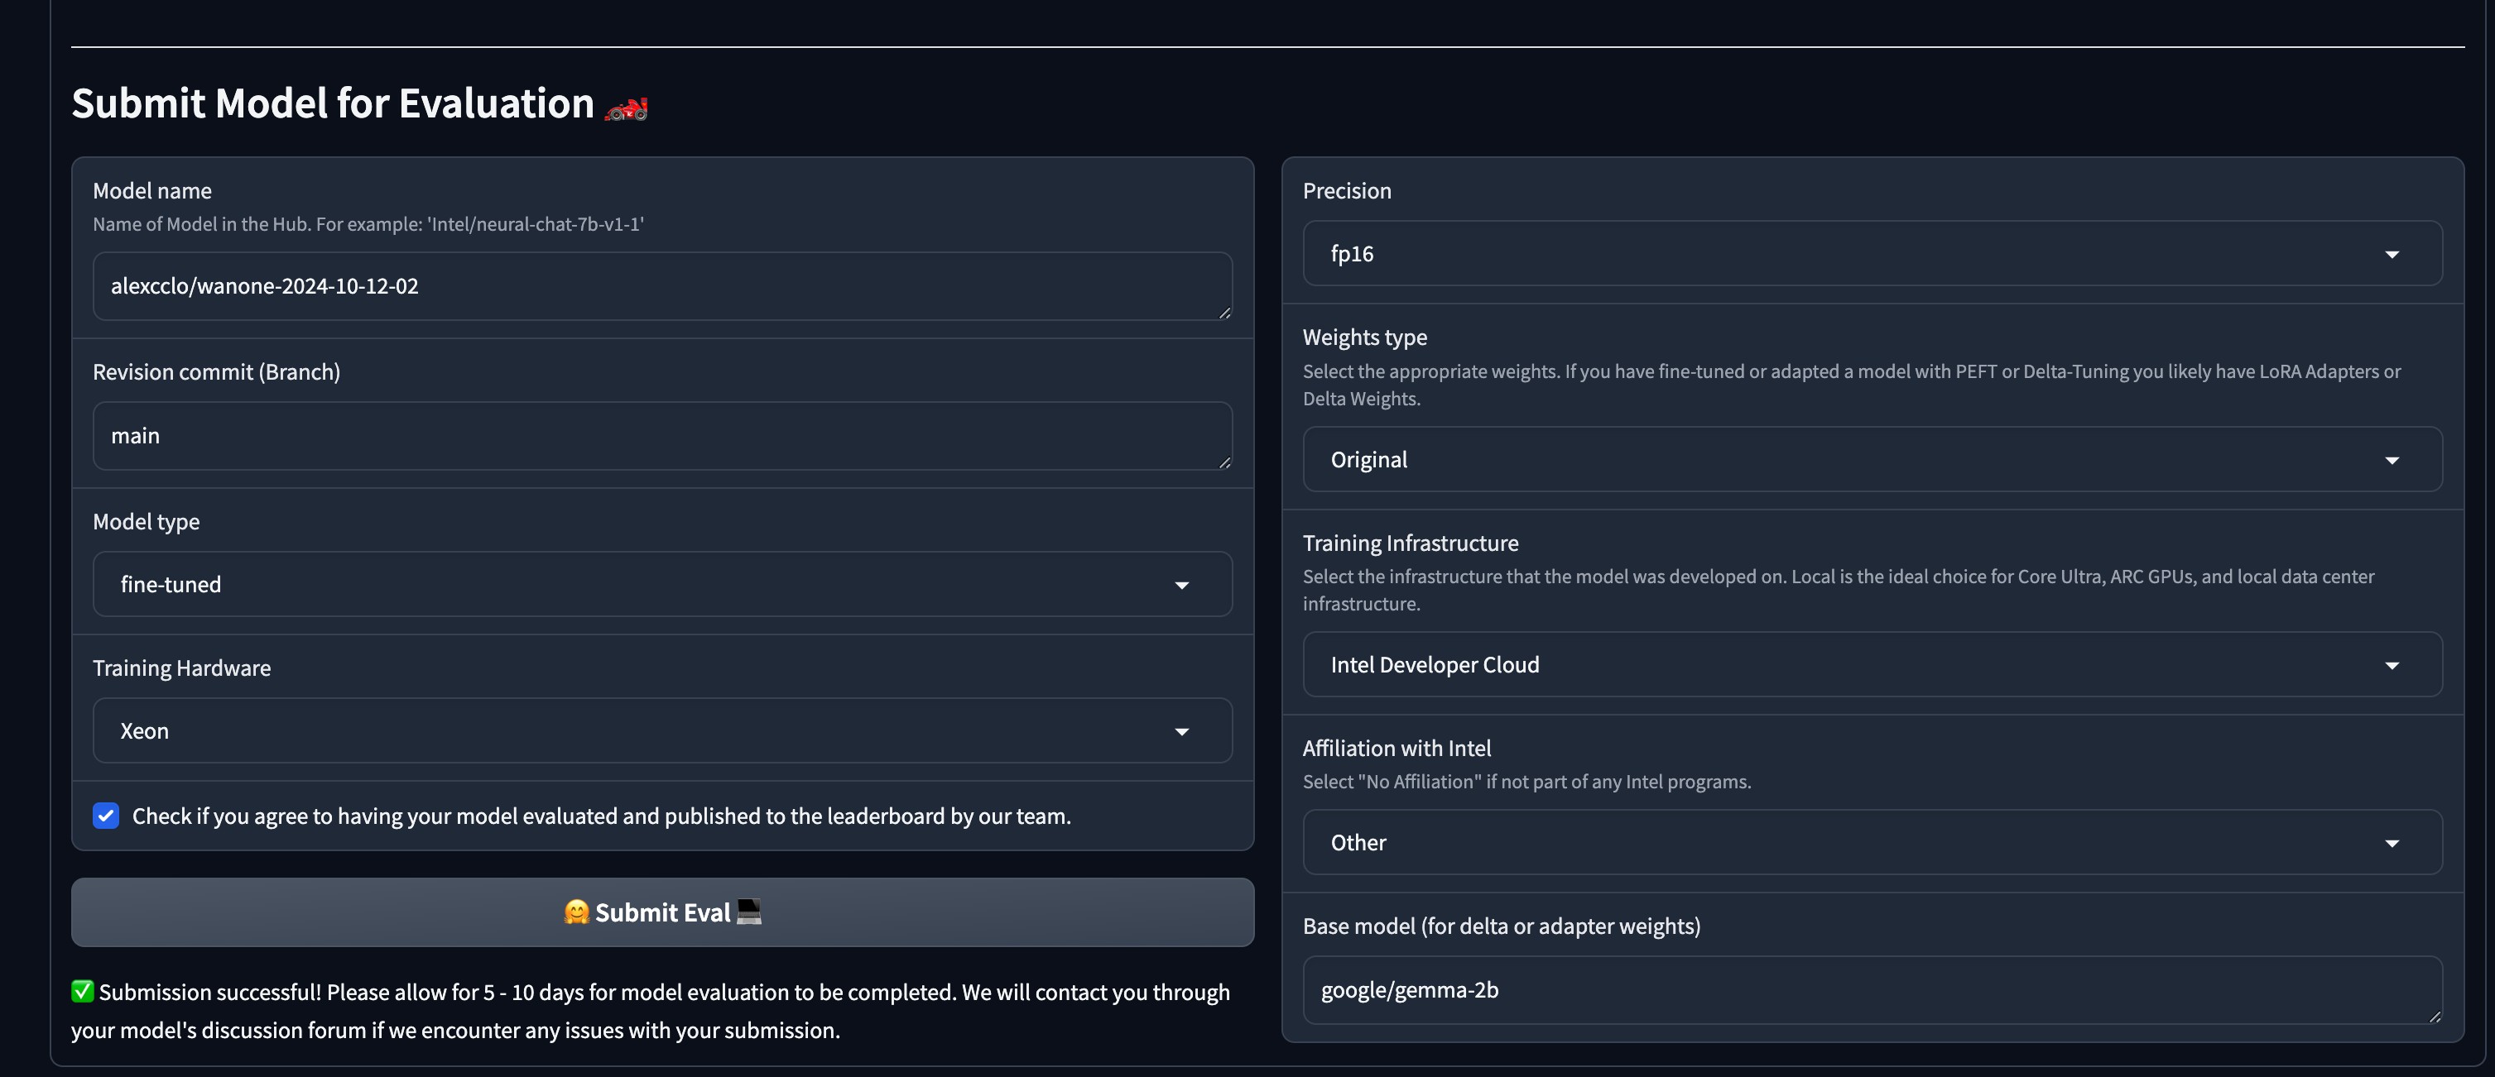Click the agreement checkbox label text
The width and height of the screenshot is (2495, 1077).
[600, 816]
